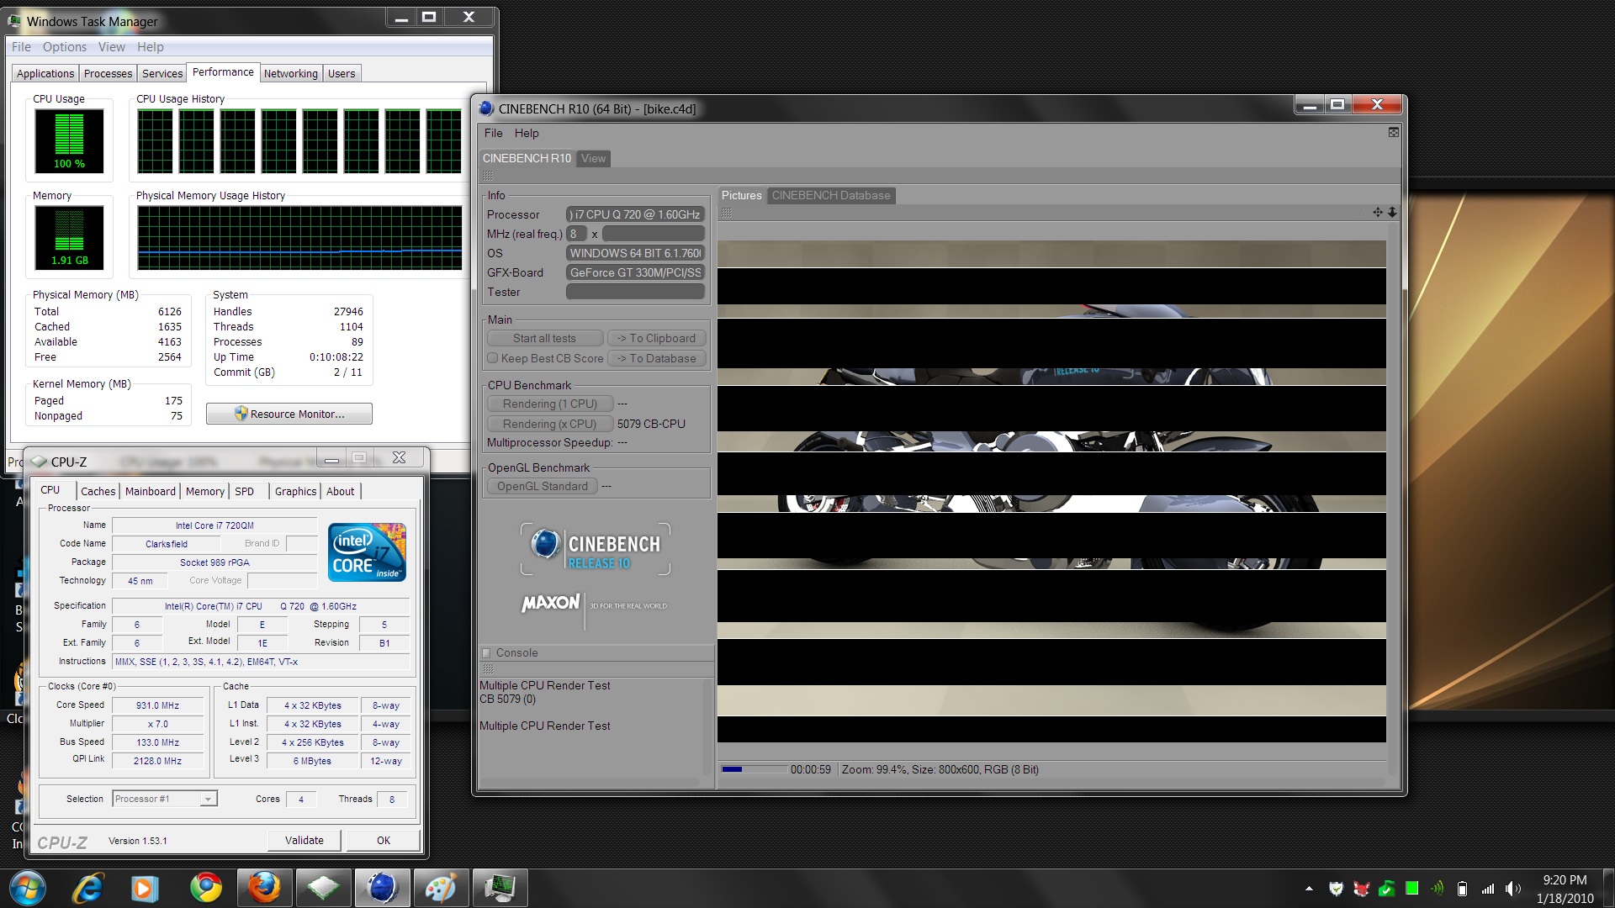Image resolution: width=1615 pixels, height=908 pixels.
Task: Click the pan-view four-arrow icon above the render
Action: click(x=1378, y=213)
